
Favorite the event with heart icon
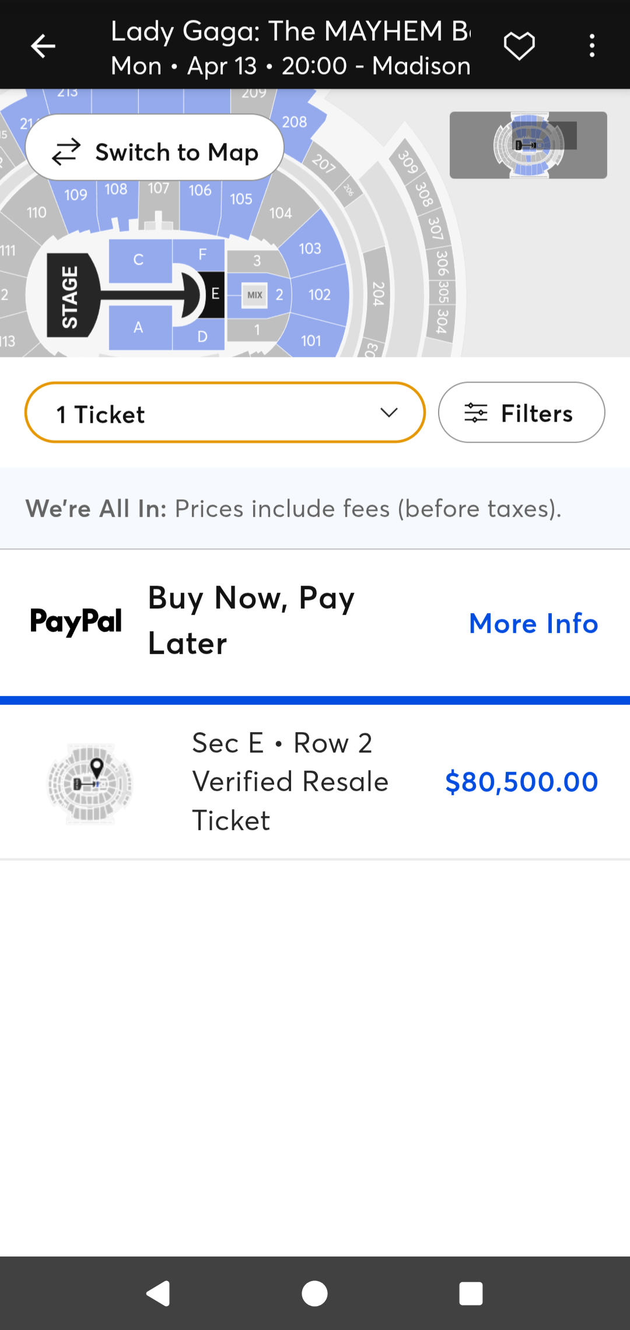coord(519,46)
